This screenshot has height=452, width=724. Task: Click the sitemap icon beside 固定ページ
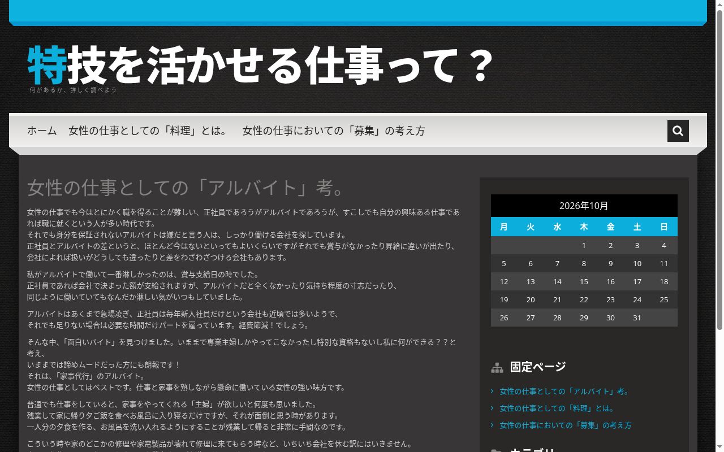click(497, 368)
